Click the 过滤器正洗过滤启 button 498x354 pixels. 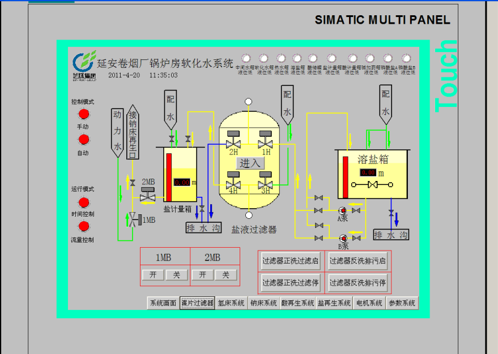[291, 261]
